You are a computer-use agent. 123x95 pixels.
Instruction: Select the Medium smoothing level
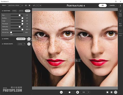coord(21,11)
